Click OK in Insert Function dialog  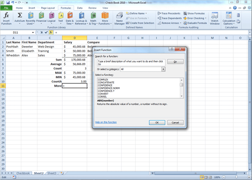click(x=157, y=122)
